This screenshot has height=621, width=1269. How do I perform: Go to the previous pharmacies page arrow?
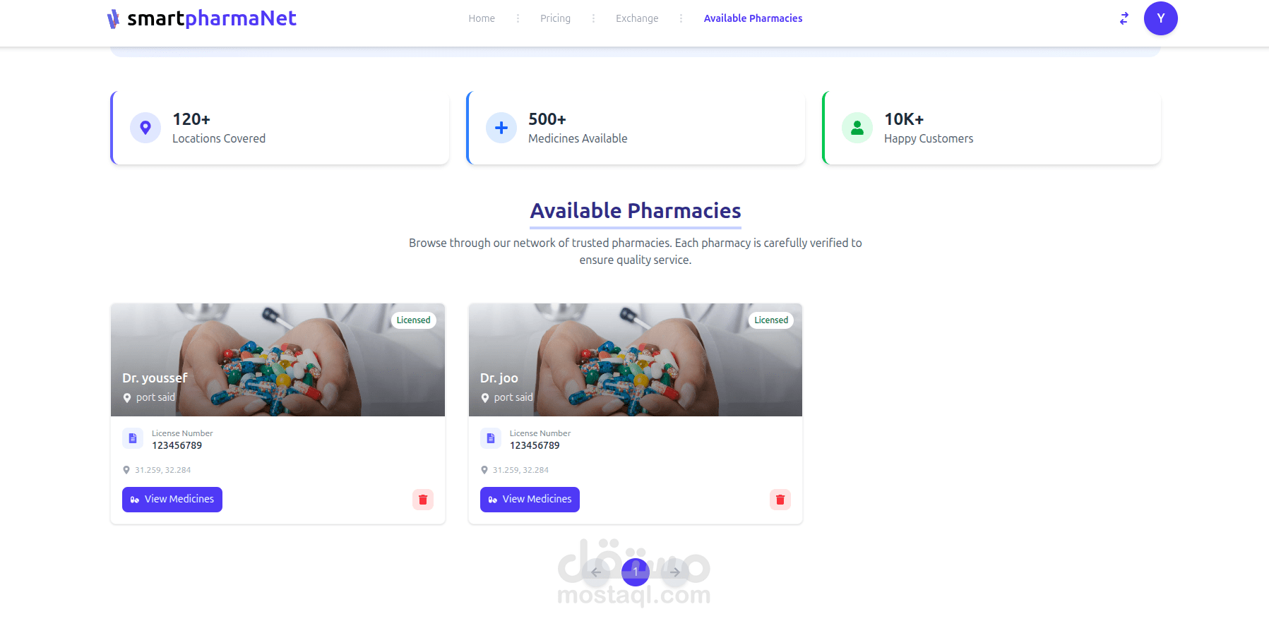[596, 572]
